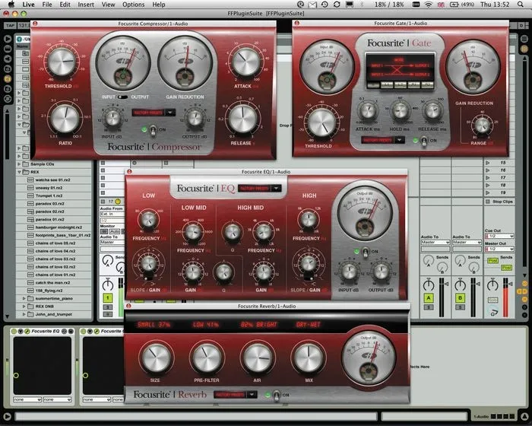Toggle the EQ ON switch
Viewport: 532px width, 426px height.
point(366,253)
